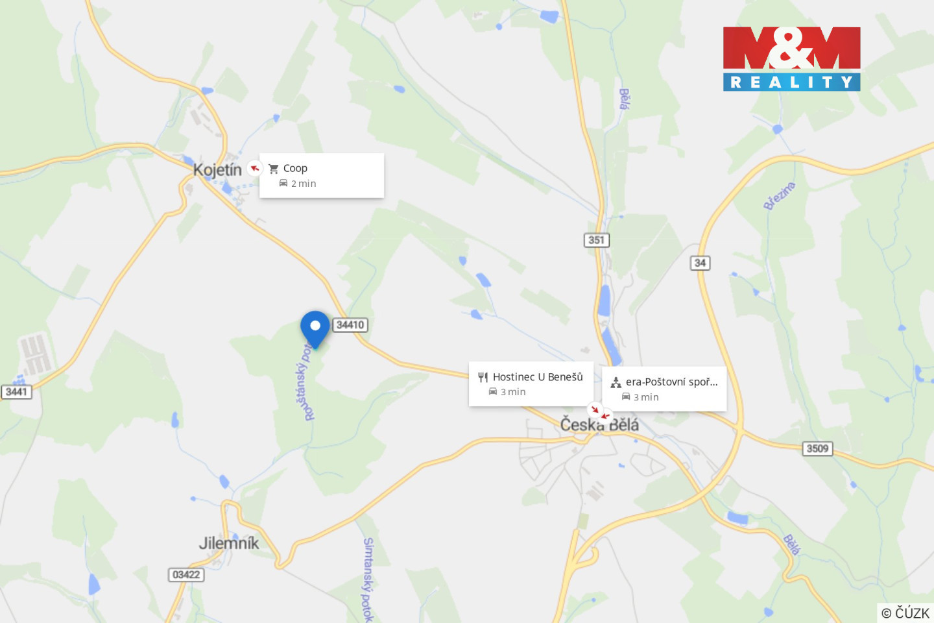Open the M&M Reality logo
This screenshot has height=623, width=934.
[792, 58]
